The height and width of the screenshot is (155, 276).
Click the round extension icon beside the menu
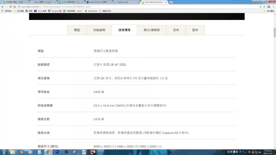[269, 7]
